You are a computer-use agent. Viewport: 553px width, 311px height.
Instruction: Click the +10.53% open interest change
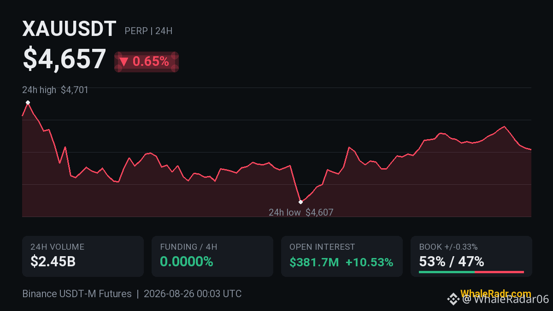(x=370, y=262)
